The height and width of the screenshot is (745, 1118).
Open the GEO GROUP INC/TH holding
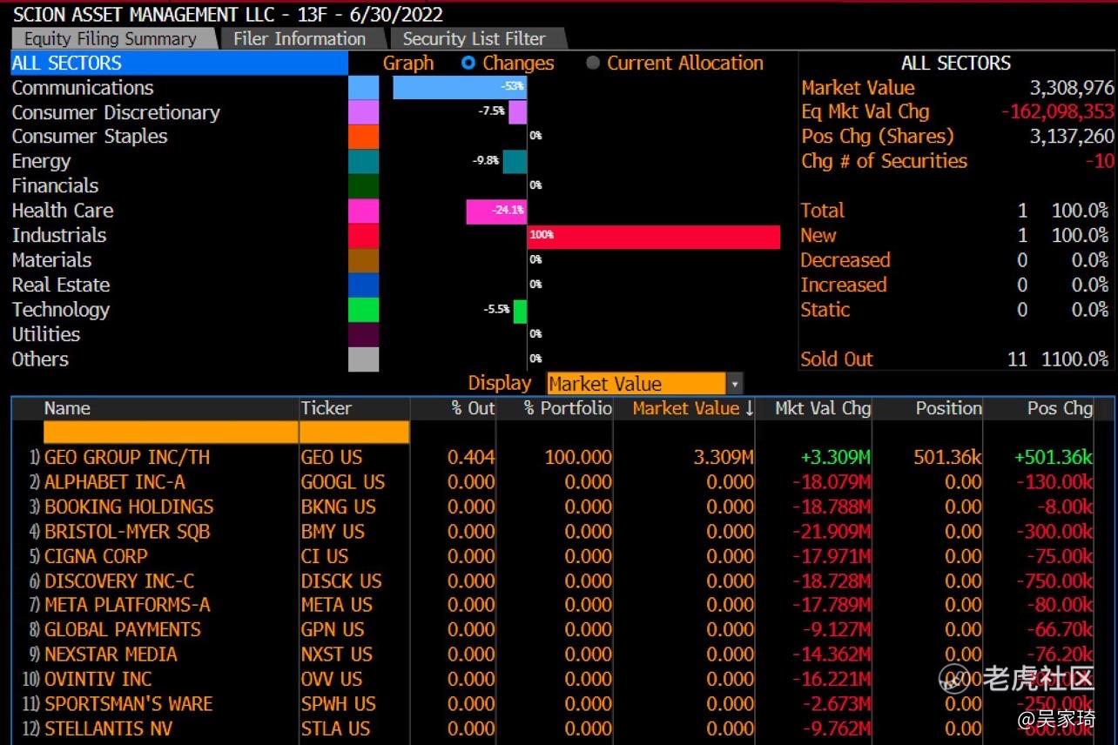coord(127,458)
